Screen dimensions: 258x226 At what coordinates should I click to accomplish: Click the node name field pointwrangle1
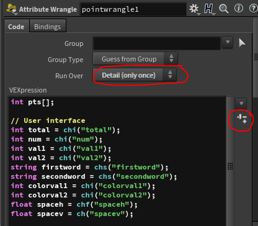pos(133,9)
